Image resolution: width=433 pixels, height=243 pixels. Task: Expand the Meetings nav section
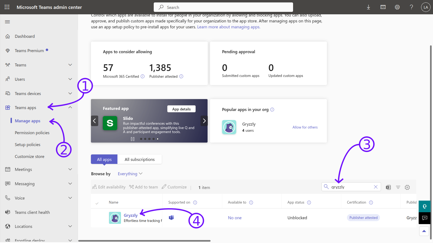70,169
